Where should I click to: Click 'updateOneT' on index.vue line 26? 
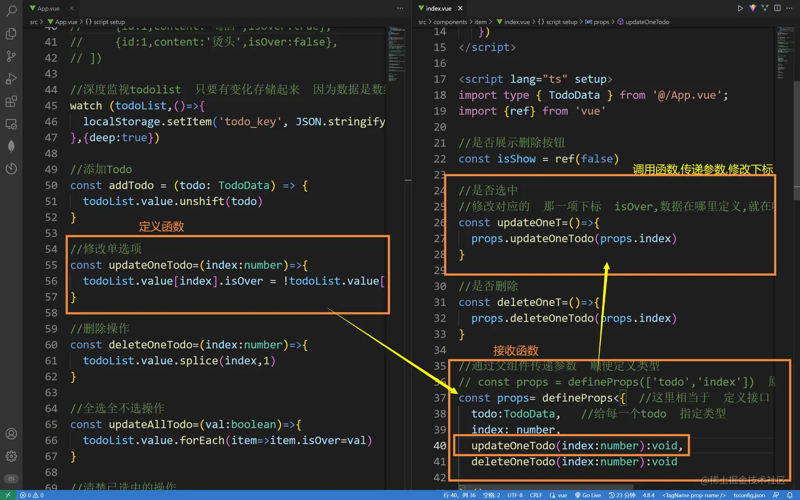530,223
